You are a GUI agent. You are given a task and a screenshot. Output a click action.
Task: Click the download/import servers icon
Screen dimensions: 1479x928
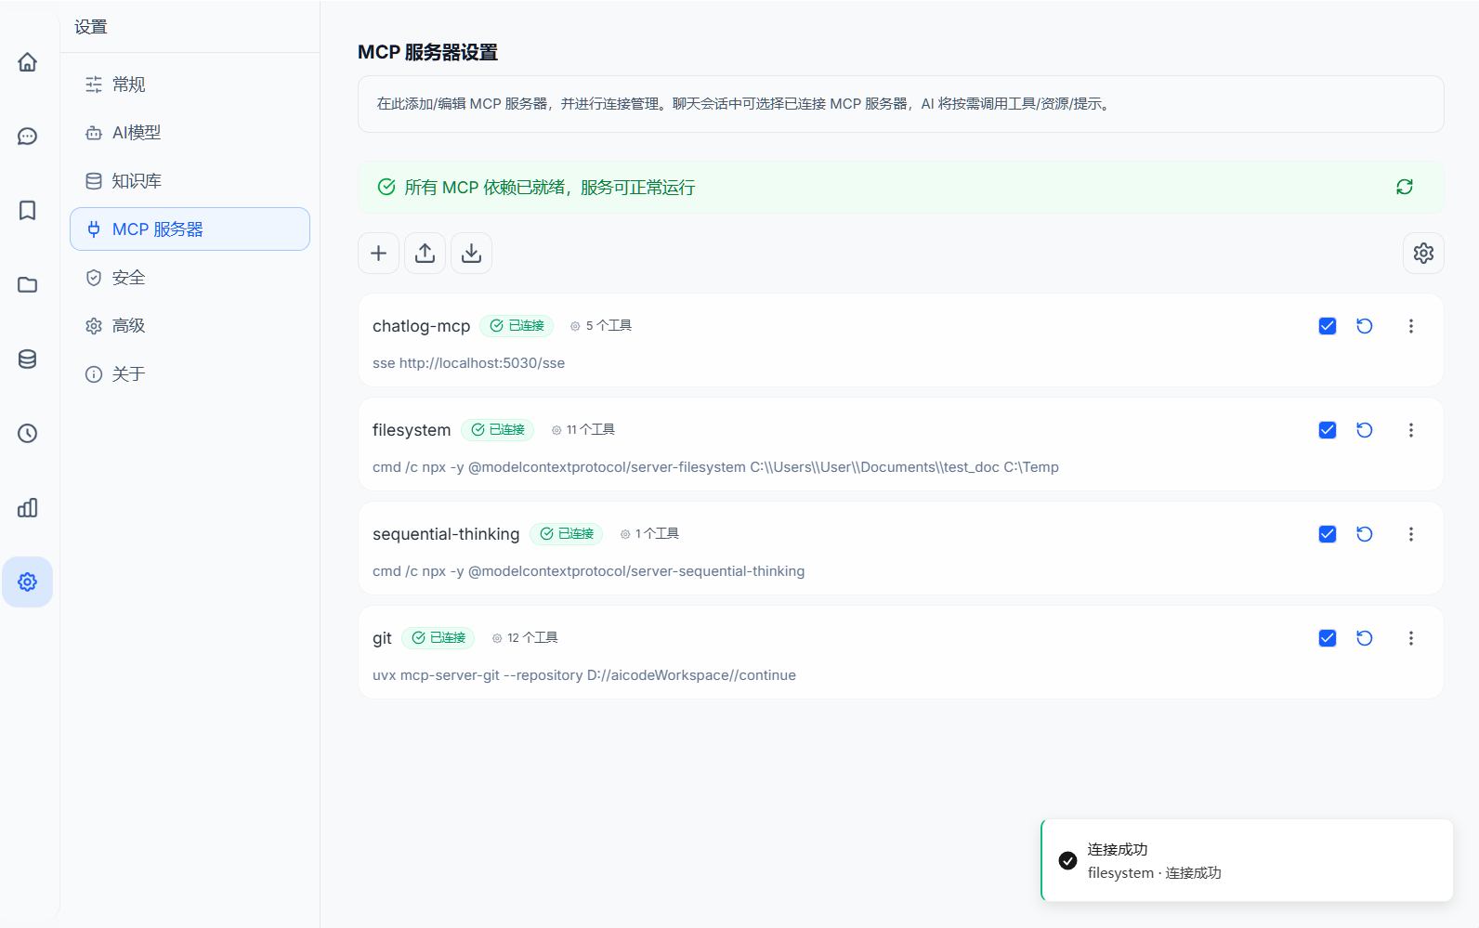[x=471, y=254]
